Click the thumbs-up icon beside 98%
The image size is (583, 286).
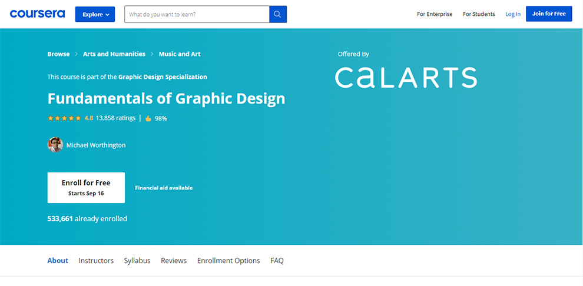pyautogui.click(x=148, y=118)
